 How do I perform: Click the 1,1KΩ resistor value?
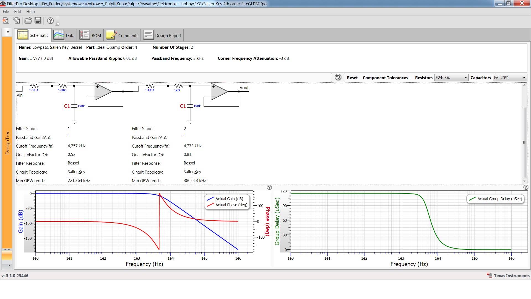point(149,90)
